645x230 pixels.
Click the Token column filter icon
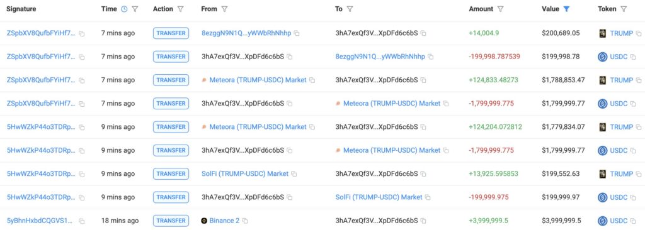tap(624, 9)
